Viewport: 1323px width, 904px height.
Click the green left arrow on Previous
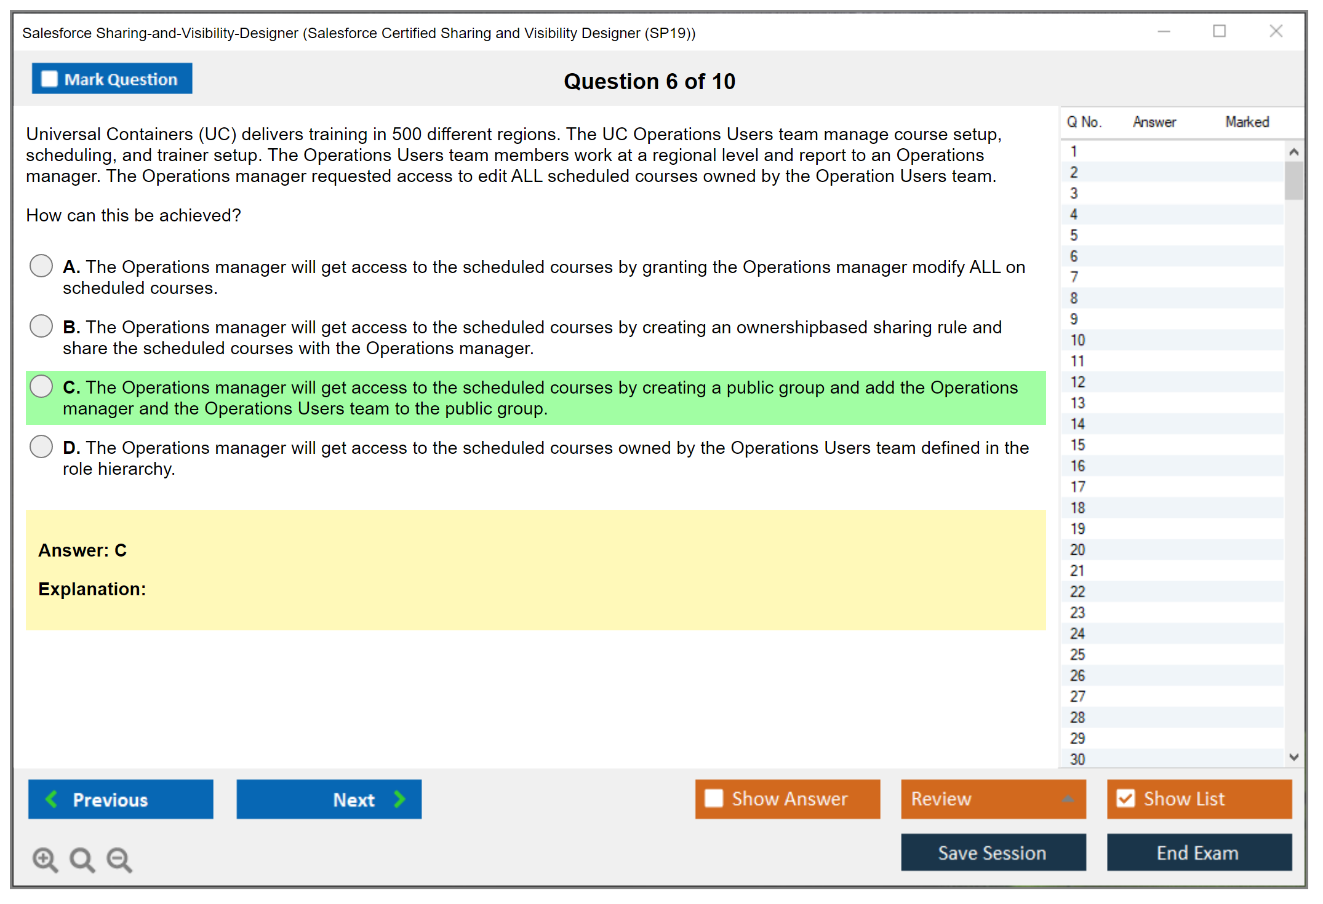coord(52,799)
